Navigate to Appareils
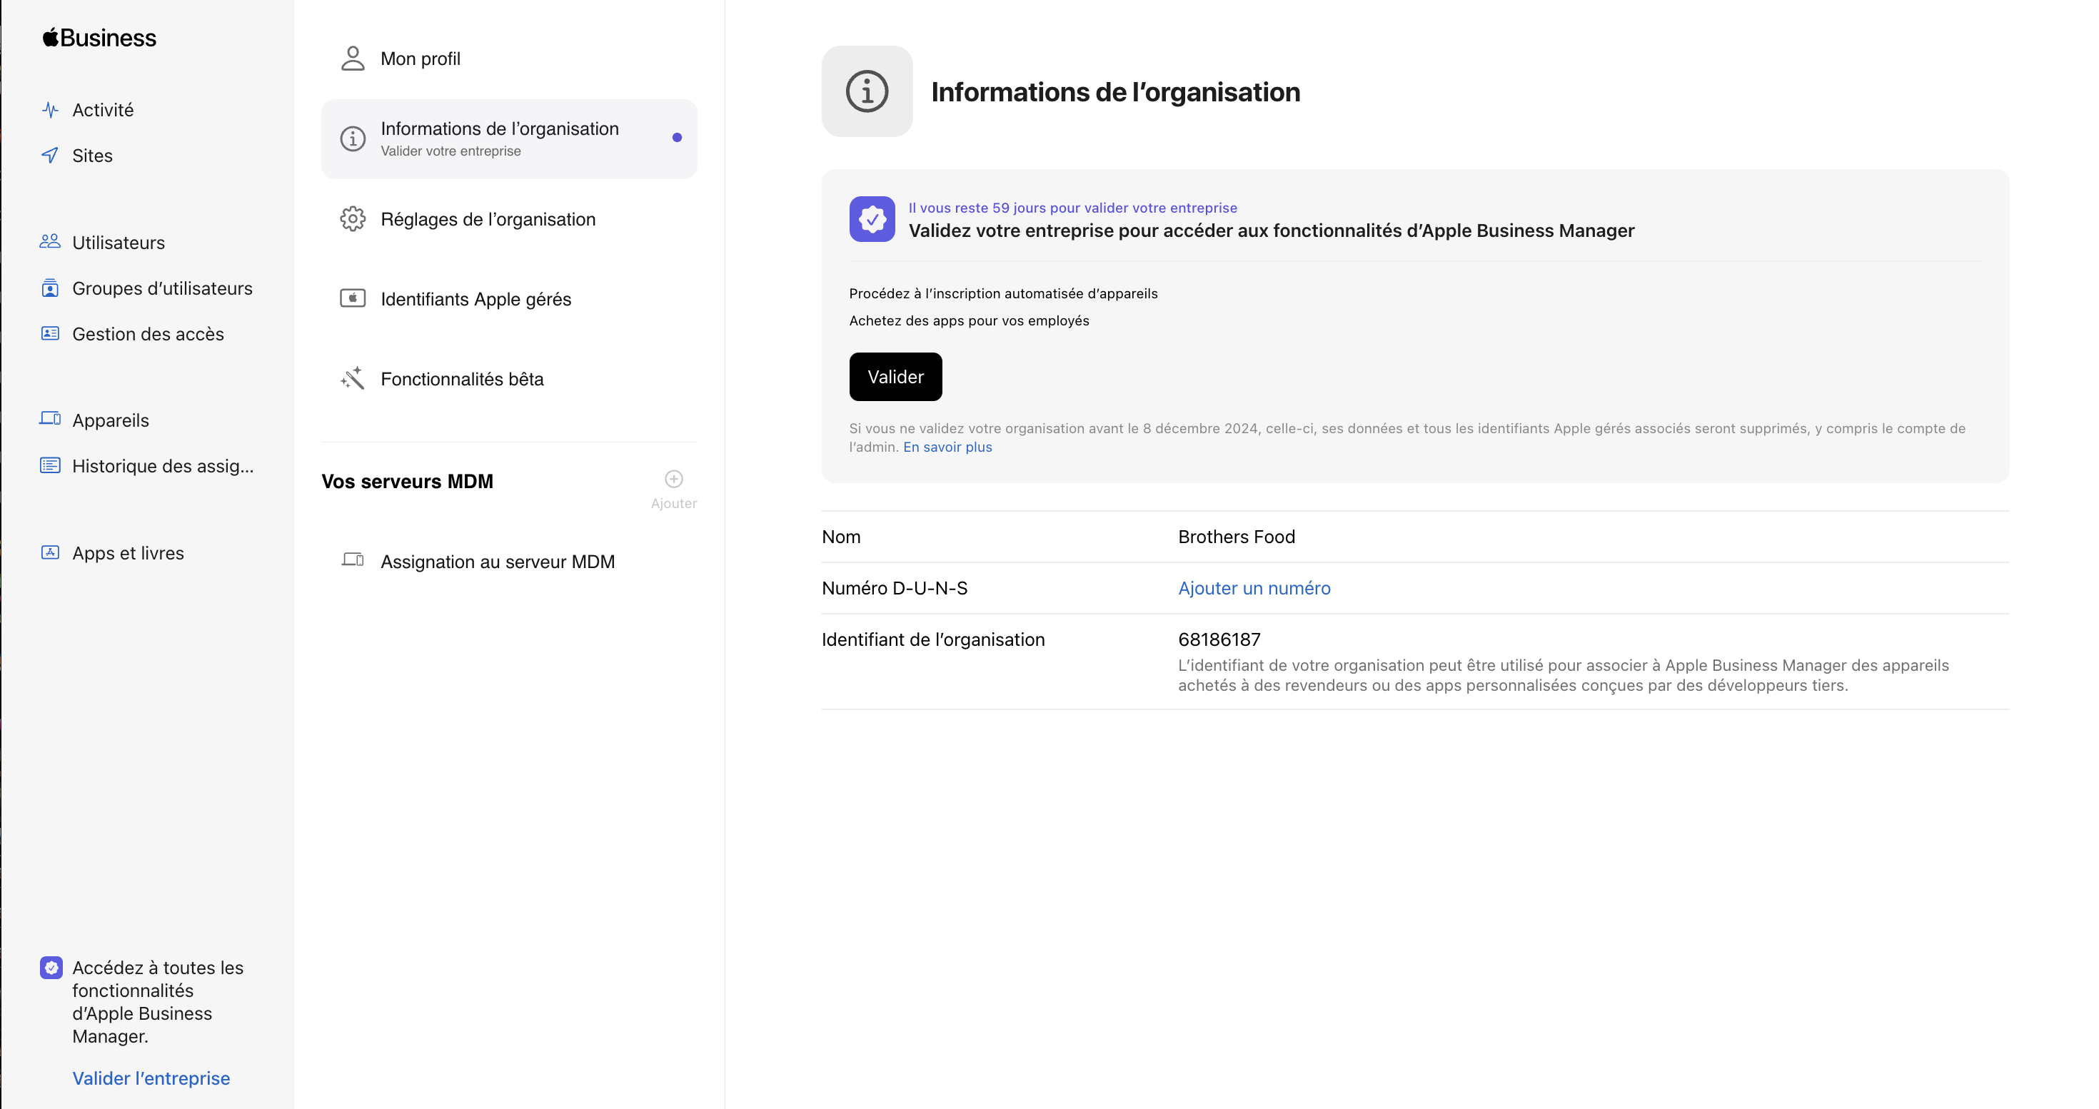 pyautogui.click(x=110, y=420)
